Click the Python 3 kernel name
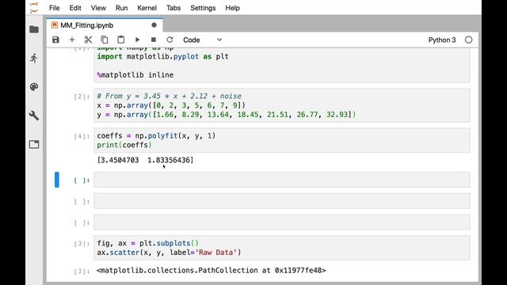 point(442,40)
